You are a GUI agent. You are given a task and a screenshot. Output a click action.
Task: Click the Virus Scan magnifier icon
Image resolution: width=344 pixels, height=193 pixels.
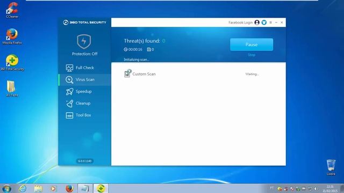click(x=69, y=80)
